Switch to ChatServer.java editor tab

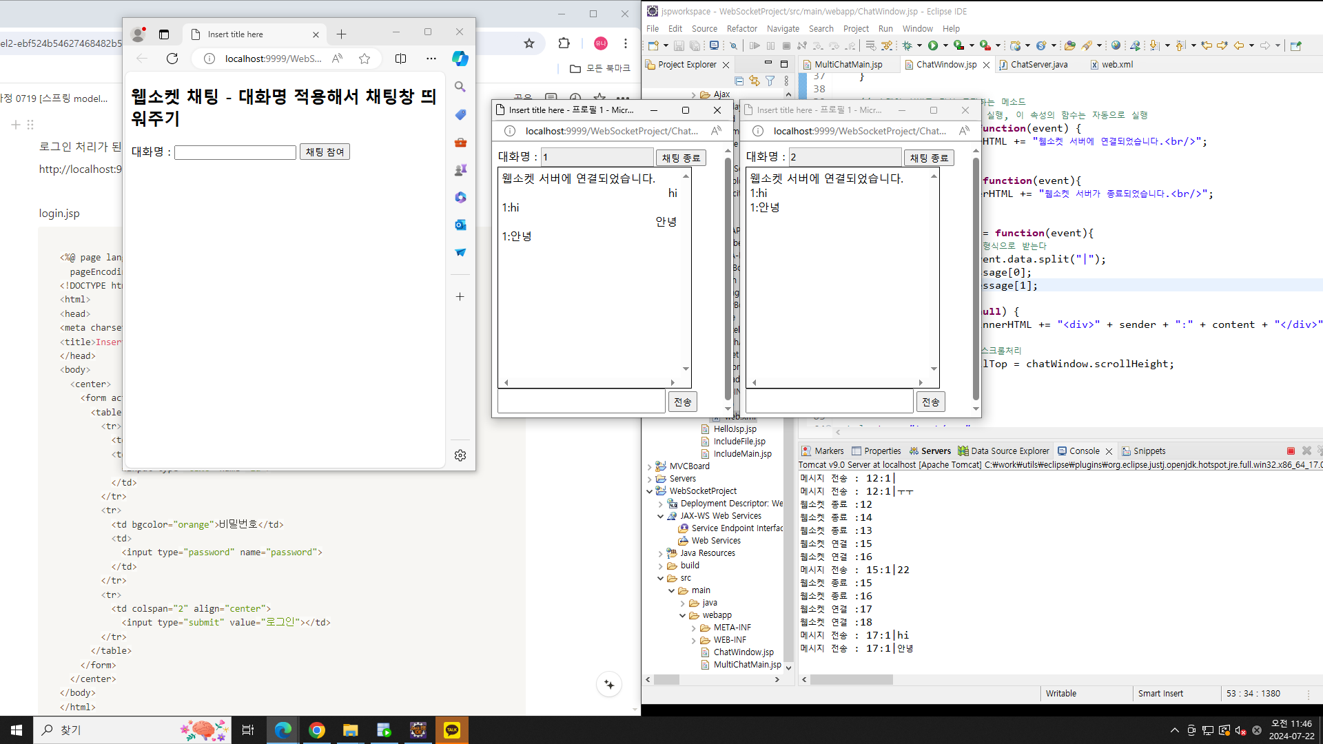(x=1038, y=65)
